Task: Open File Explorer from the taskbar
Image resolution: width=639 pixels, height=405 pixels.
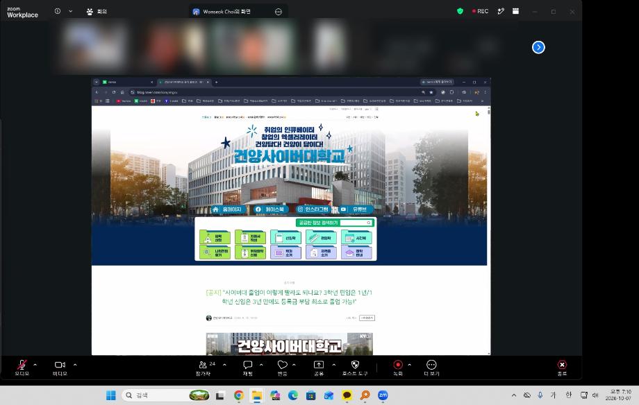Action: [x=257, y=395]
